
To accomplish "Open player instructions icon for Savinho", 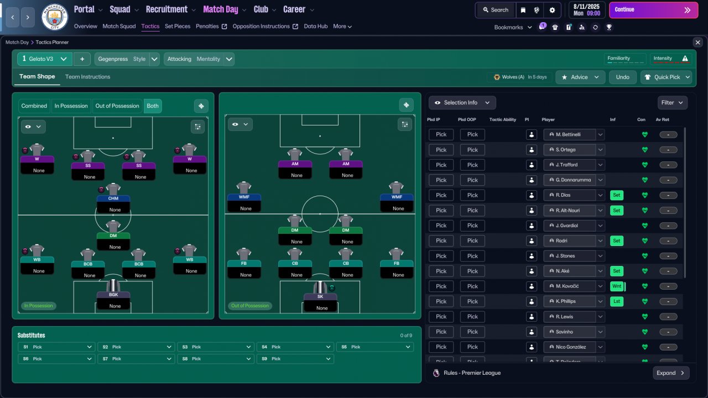I will [x=532, y=332].
